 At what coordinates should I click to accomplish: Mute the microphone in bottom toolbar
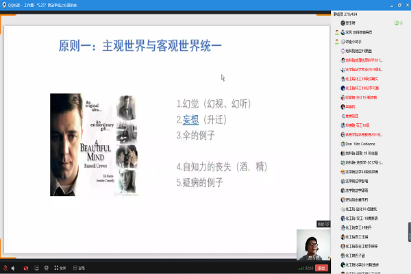[x=5, y=267]
